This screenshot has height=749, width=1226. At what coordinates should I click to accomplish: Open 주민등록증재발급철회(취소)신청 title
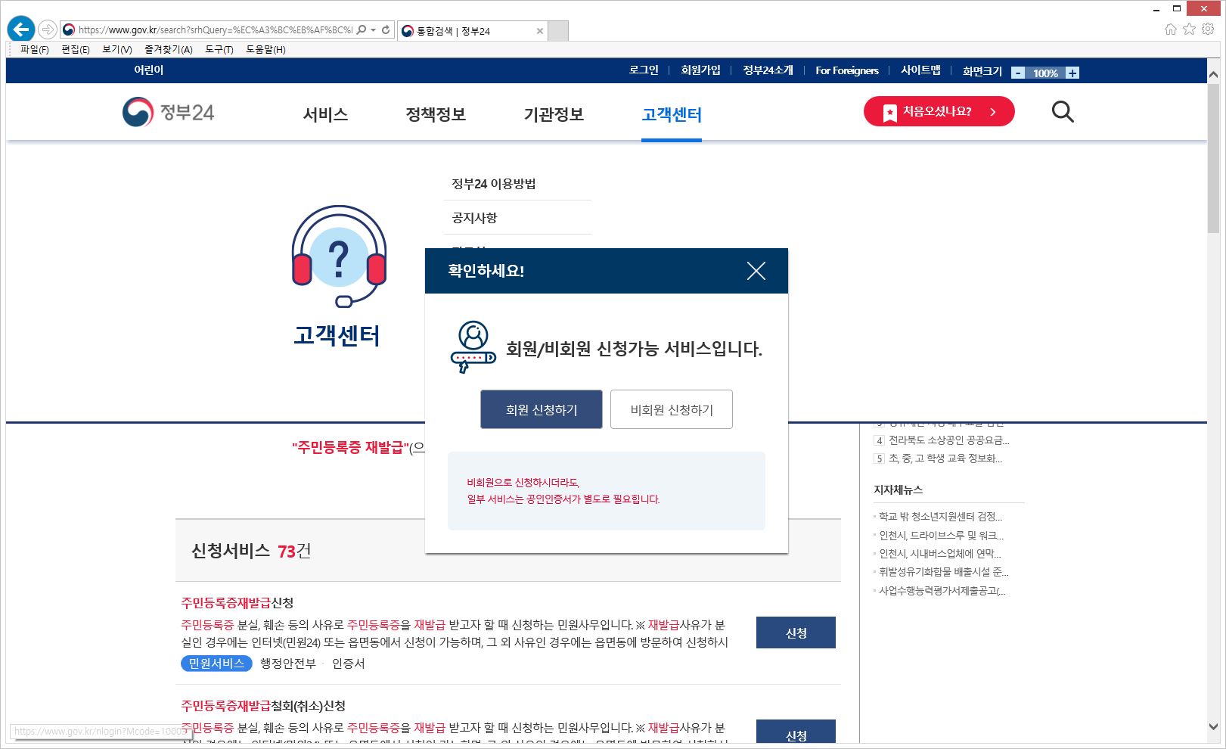263,706
